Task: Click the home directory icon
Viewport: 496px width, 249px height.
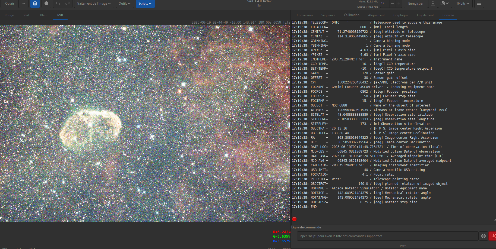Action: pyautogui.click(x=35, y=4)
